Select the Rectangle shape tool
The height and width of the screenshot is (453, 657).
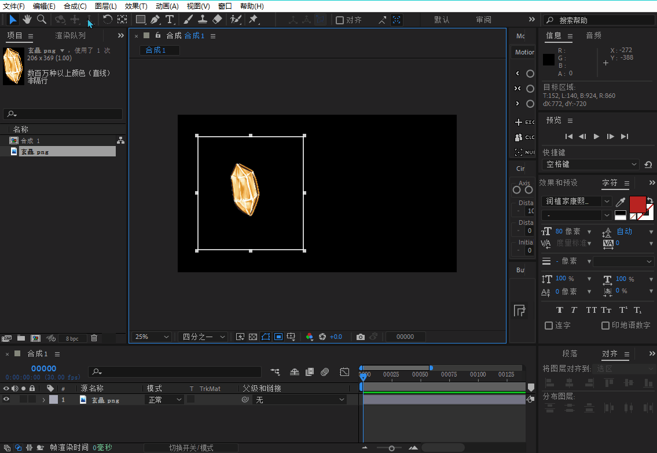[x=141, y=20]
